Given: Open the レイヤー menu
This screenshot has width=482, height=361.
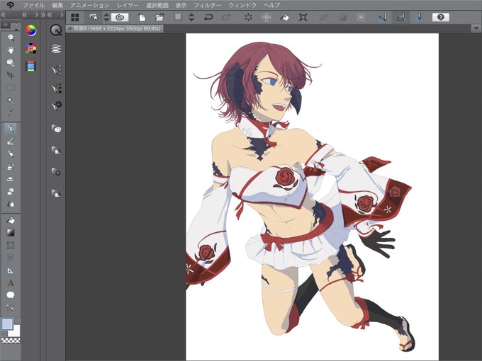Looking at the screenshot, I should (x=128, y=5).
